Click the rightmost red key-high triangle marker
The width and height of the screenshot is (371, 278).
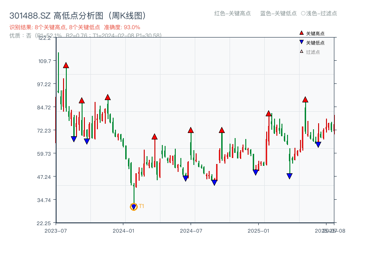(x=306, y=99)
